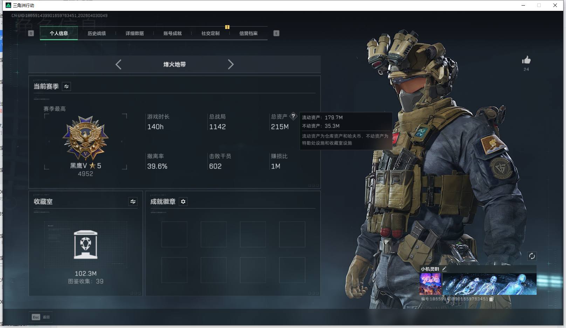Click the Esc 返回 back button
Image resolution: width=566 pixels, height=328 pixels.
(41, 317)
